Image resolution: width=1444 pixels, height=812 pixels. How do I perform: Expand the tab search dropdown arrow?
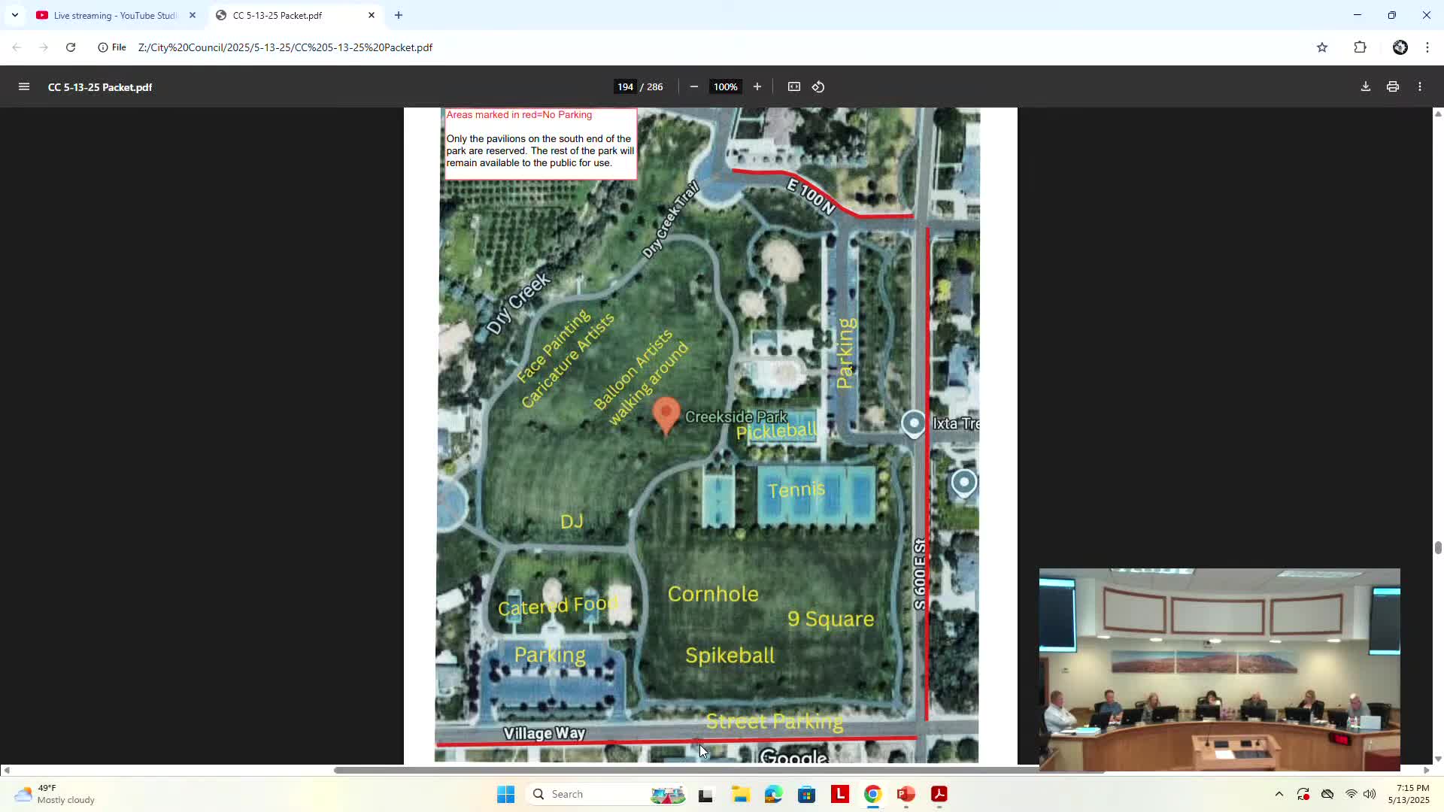[x=15, y=15]
